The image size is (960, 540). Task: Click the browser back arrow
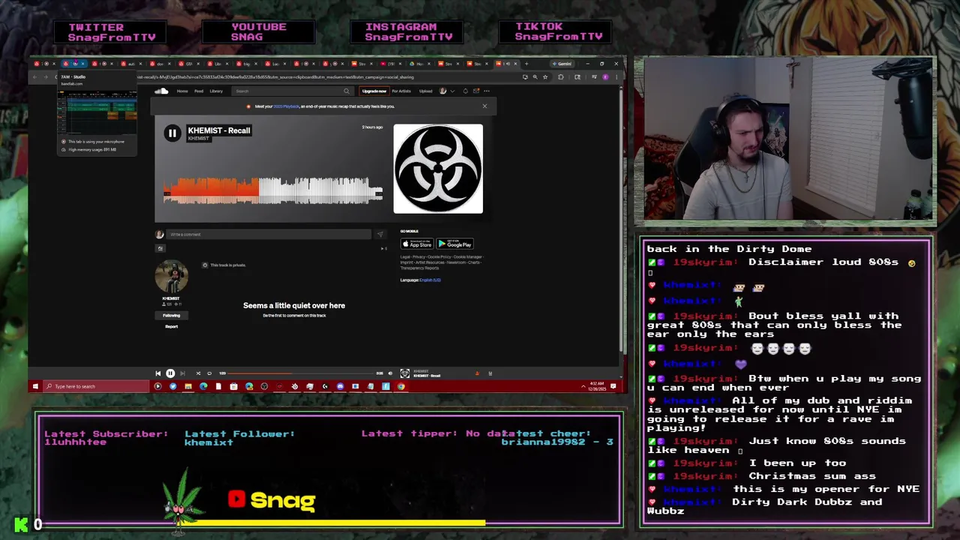34,76
